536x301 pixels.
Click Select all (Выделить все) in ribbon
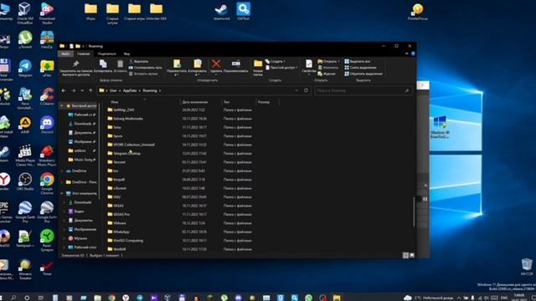pyautogui.click(x=358, y=61)
